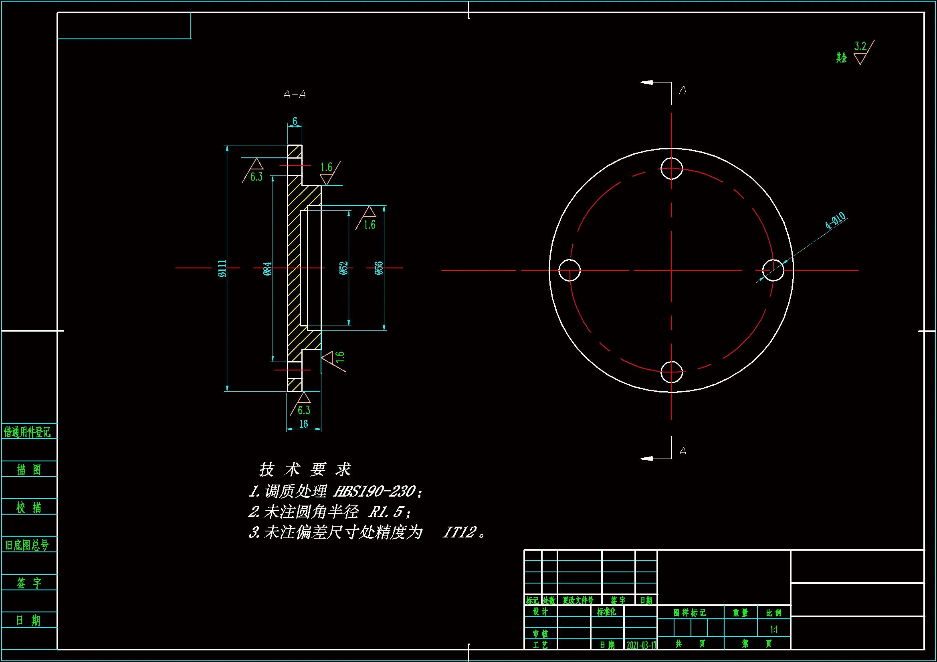Image resolution: width=937 pixels, height=662 pixels.
Task: Click the Ø52 dimension text
Action: click(x=343, y=268)
